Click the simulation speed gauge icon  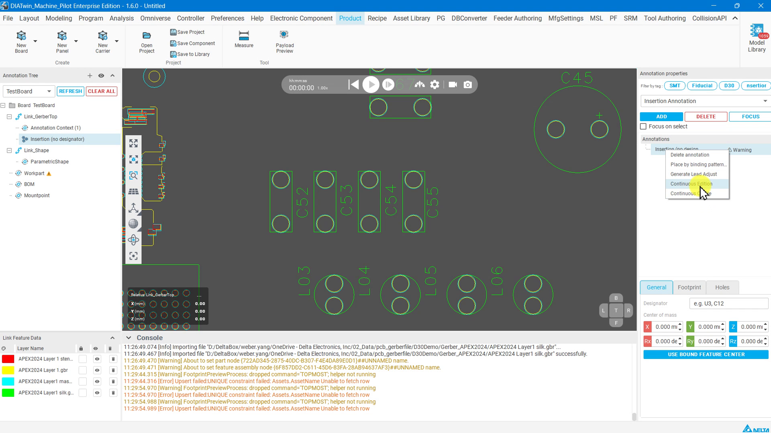coord(420,85)
